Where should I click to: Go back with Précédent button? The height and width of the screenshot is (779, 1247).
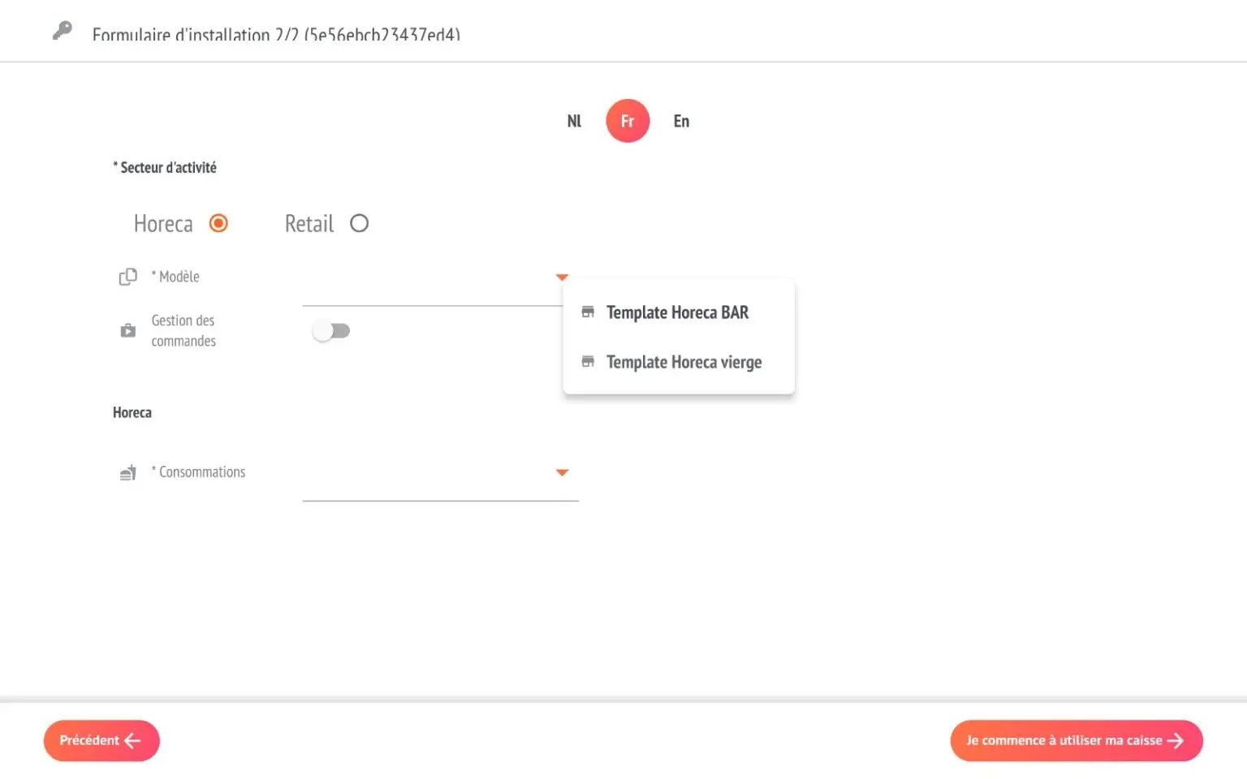point(101,740)
